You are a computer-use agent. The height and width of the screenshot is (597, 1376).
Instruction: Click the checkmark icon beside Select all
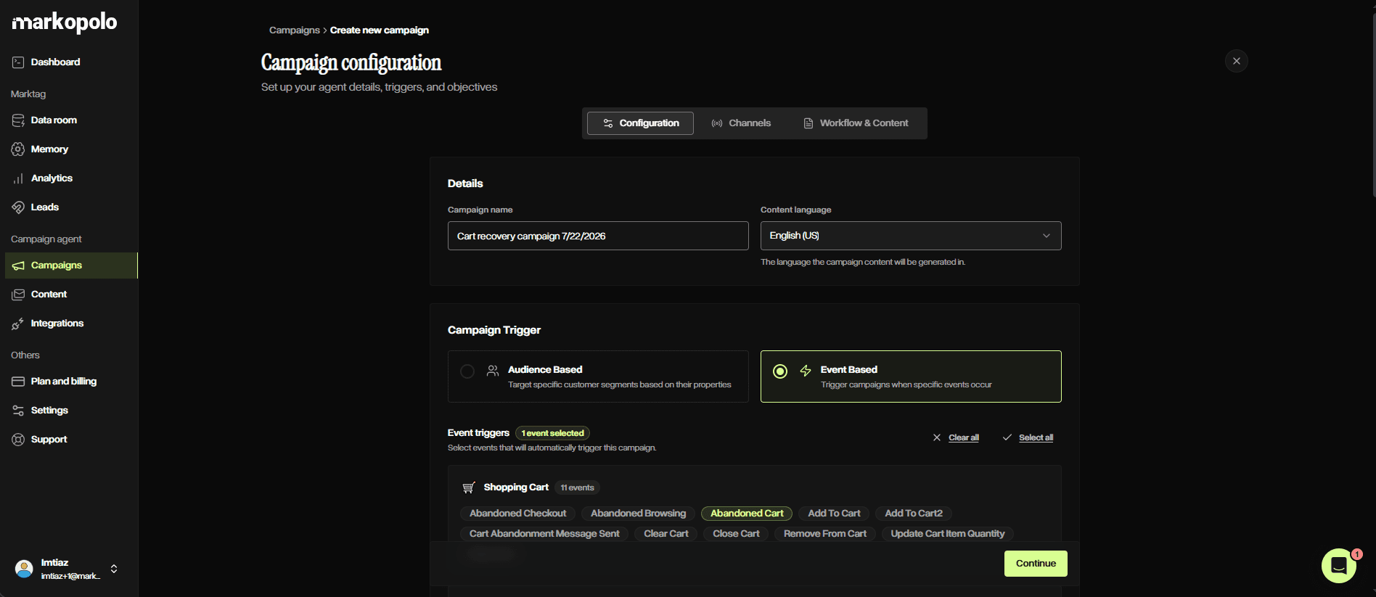coord(1007,437)
